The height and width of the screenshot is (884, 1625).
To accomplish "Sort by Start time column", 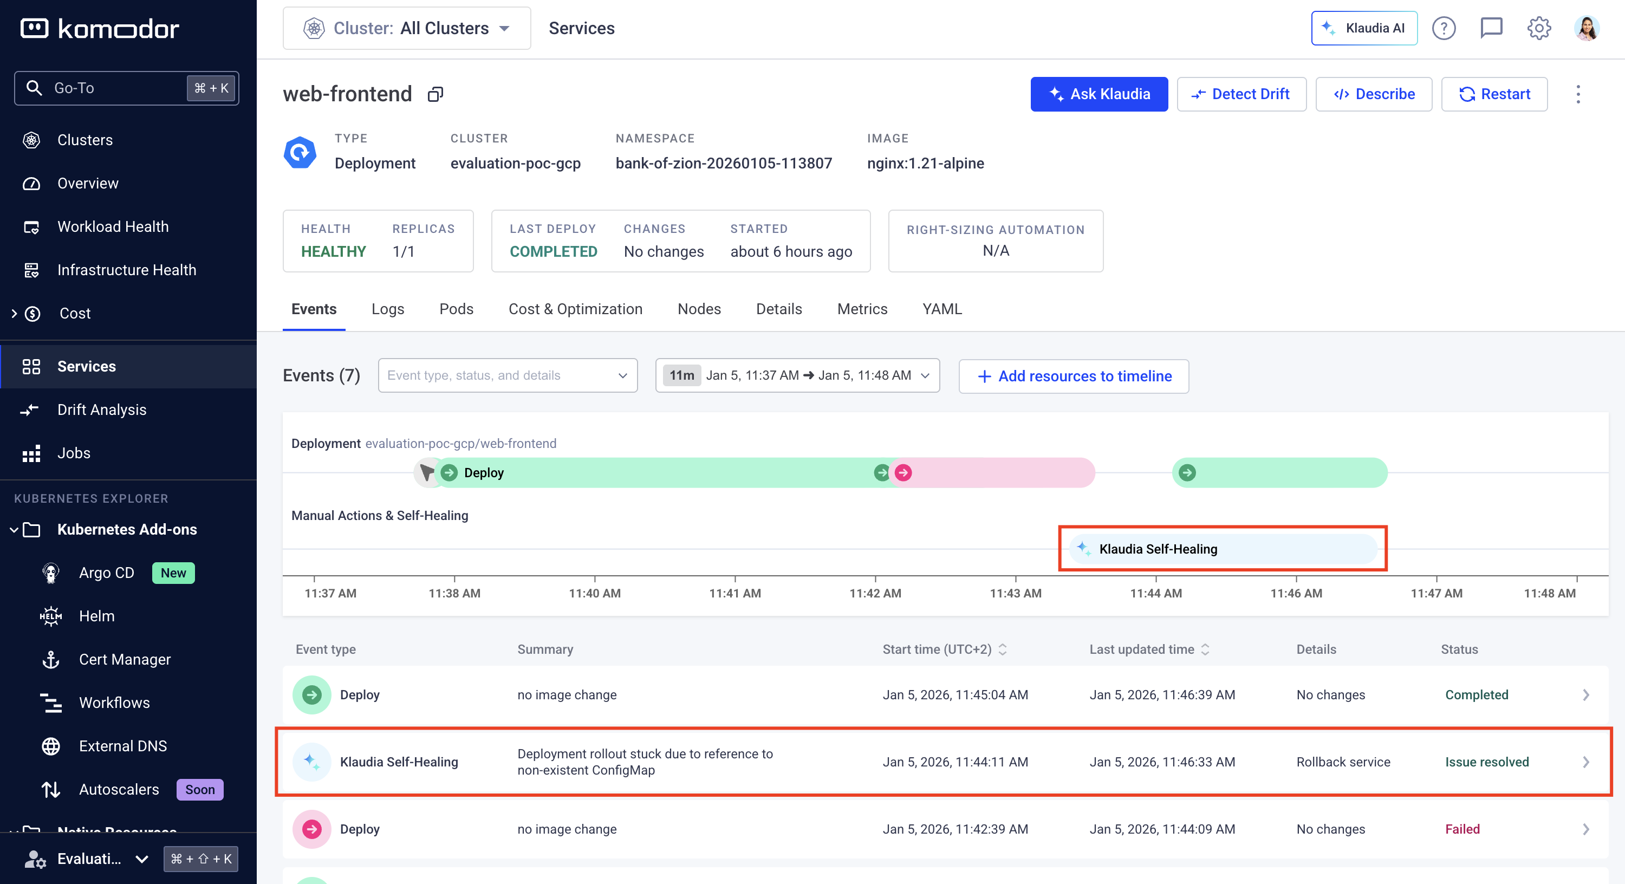I will tap(1003, 649).
